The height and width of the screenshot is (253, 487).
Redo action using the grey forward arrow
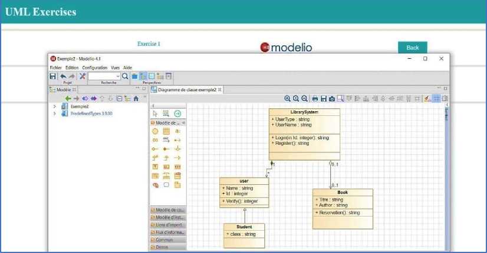(72, 76)
